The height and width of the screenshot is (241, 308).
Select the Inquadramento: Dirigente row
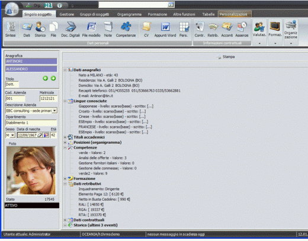pos(99,189)
